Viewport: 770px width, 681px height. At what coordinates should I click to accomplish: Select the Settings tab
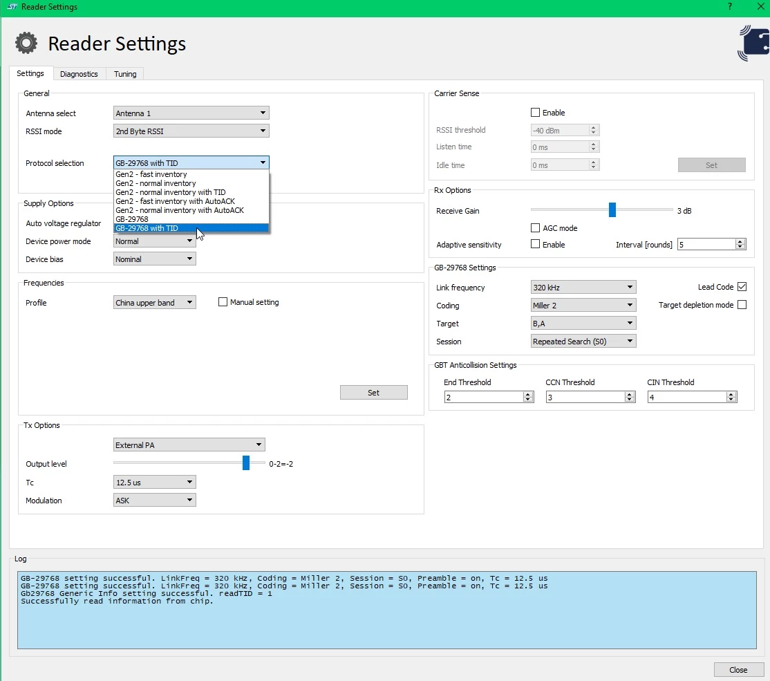(x=30, y=73)
